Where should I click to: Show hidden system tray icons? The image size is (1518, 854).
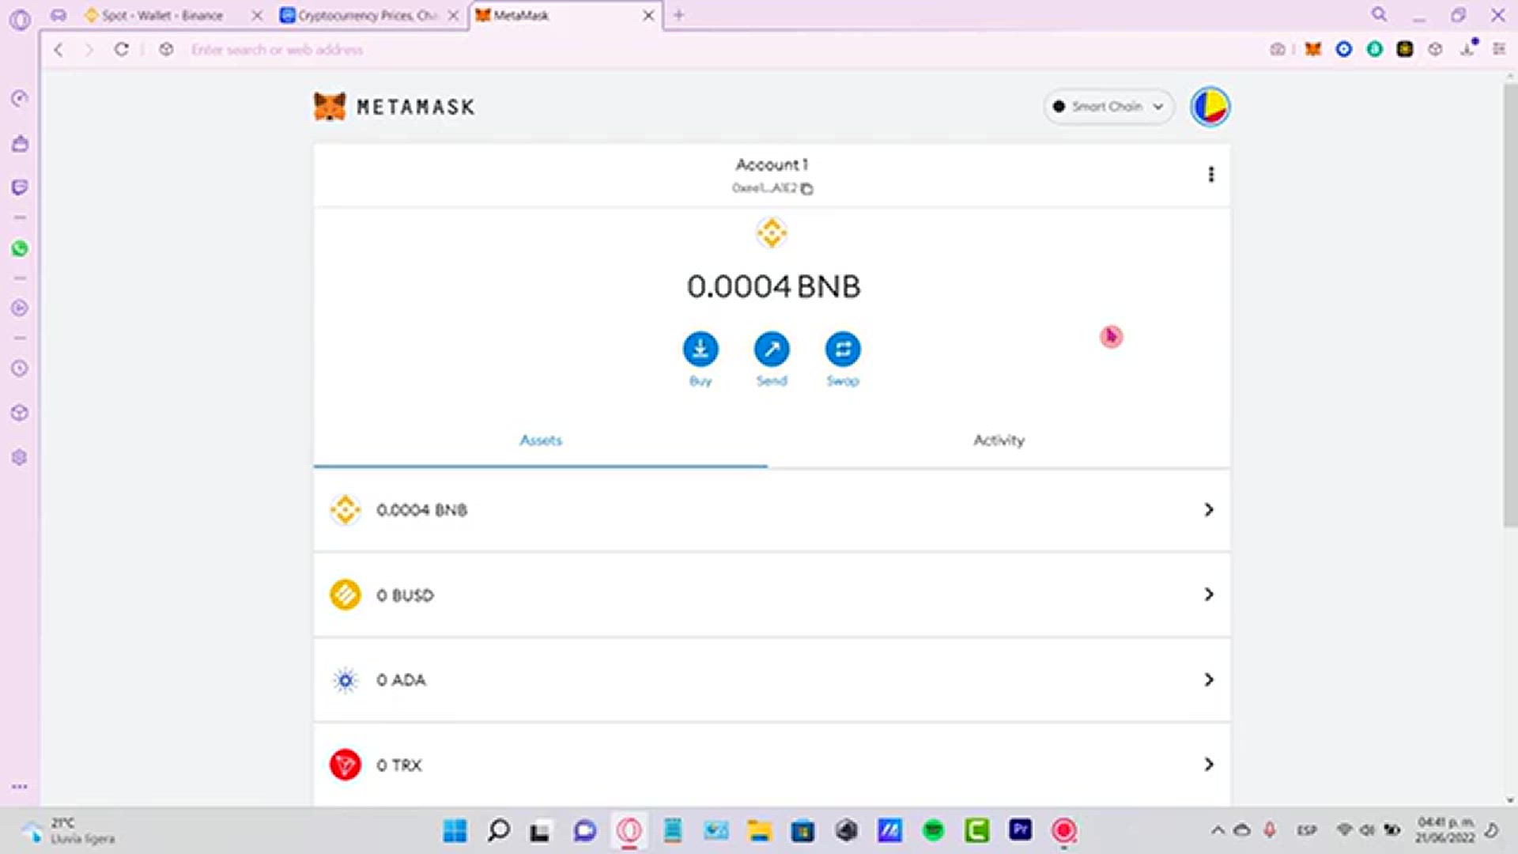[1218, 830]
